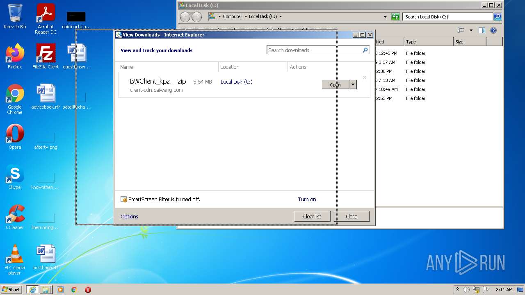Viewport: 525px width, 295px height.
Task: Click the Opera icon in taskbar
Action: point(88,290)
